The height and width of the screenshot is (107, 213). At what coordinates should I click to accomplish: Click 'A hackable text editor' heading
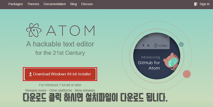tap(60, 44)
